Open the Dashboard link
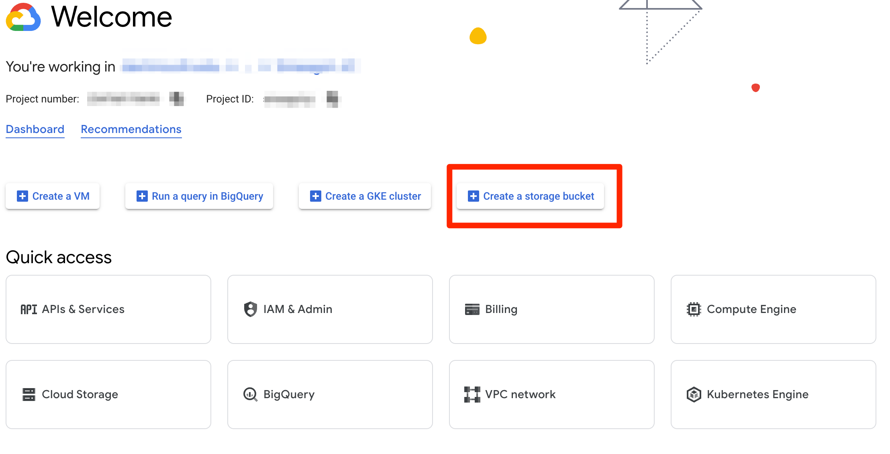 point(35,129)
